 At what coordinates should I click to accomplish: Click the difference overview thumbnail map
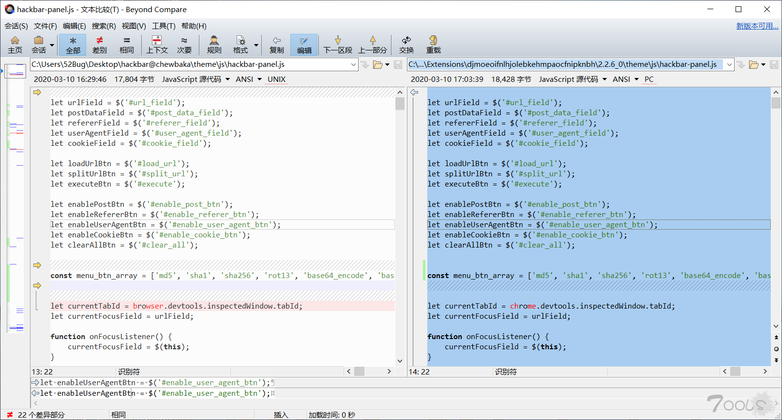[15, 200]
